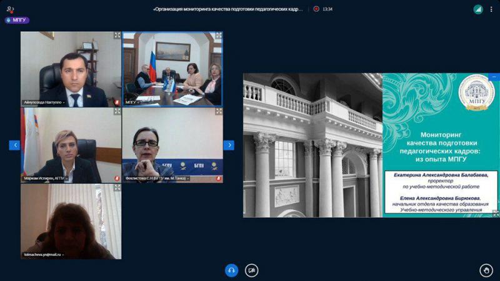Open the connection status icon

click(x=477, y=9)
